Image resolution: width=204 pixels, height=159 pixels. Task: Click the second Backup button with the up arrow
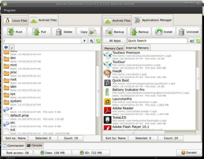139,32
